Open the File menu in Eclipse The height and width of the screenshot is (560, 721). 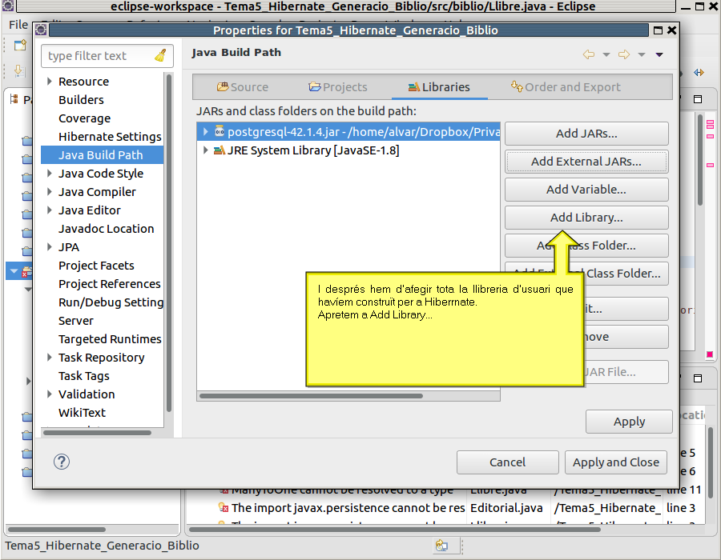(x=18, y=24)
